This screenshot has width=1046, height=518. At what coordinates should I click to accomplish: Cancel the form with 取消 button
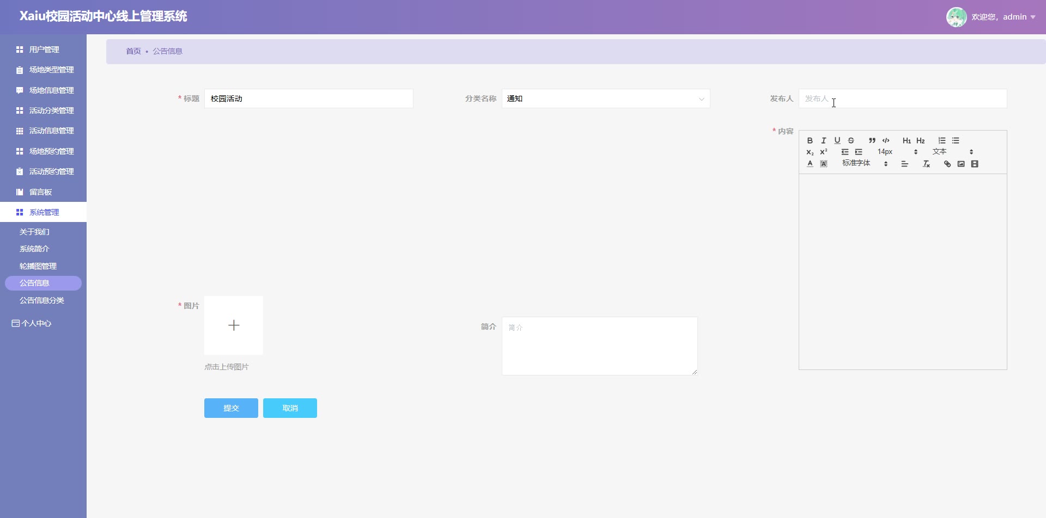(290, 408)
